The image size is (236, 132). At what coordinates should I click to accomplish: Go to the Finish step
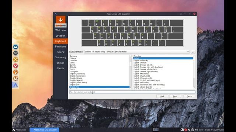click(60, 68)
